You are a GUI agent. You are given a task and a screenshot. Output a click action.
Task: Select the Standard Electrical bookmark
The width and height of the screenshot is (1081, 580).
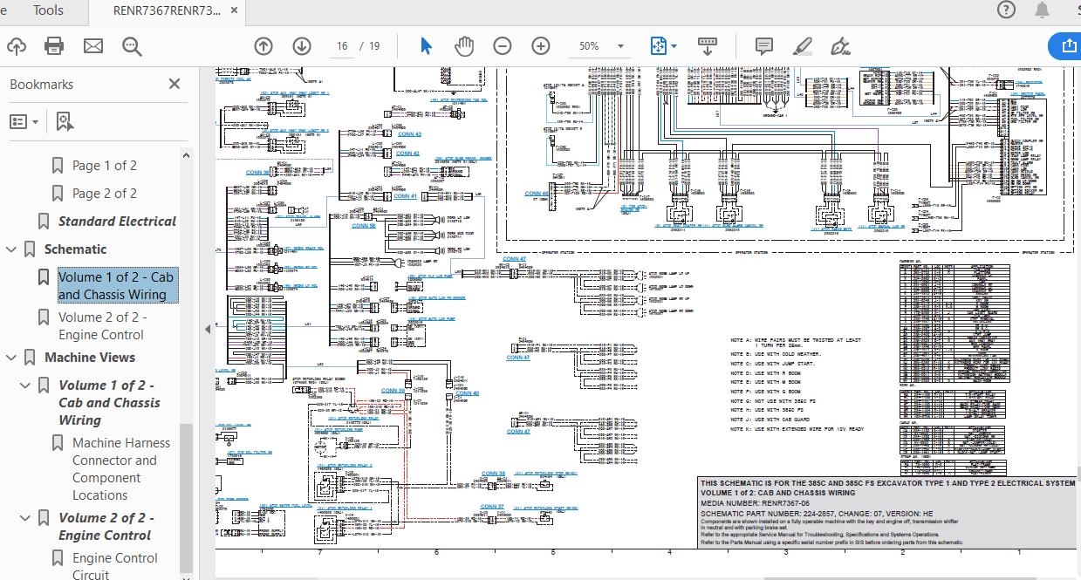[x=117, y=221]
